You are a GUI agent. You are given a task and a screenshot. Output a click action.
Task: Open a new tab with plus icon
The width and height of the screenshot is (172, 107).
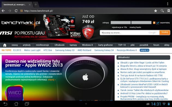click(36, 5)
